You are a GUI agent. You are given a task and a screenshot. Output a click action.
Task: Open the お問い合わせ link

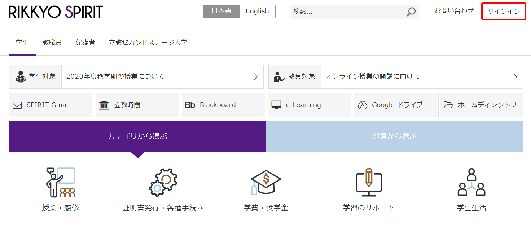tap(454, 11)
